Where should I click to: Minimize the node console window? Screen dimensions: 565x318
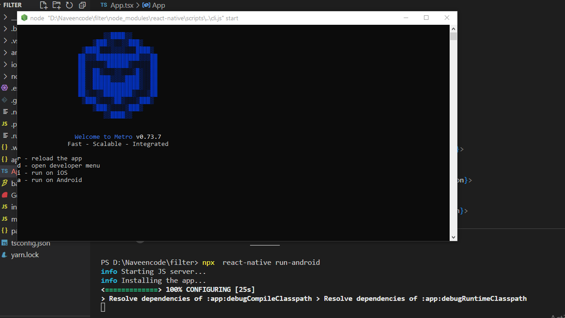point(406,18)
